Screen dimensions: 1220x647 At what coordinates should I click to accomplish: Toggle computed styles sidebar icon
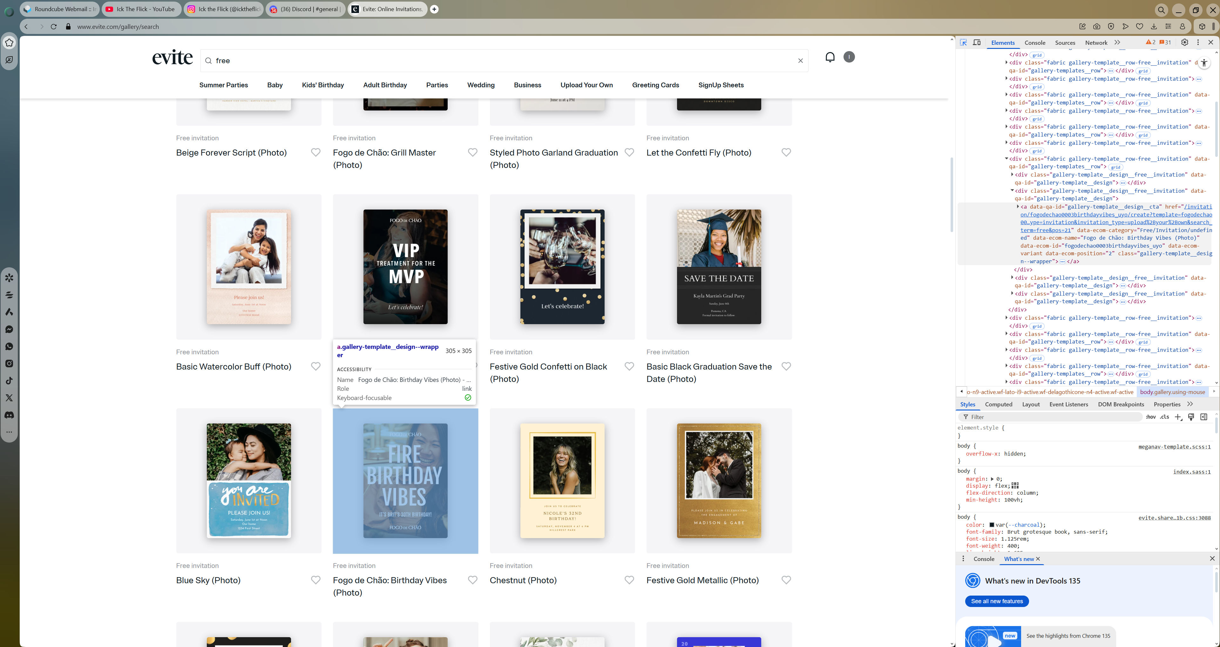[1203, 417]
